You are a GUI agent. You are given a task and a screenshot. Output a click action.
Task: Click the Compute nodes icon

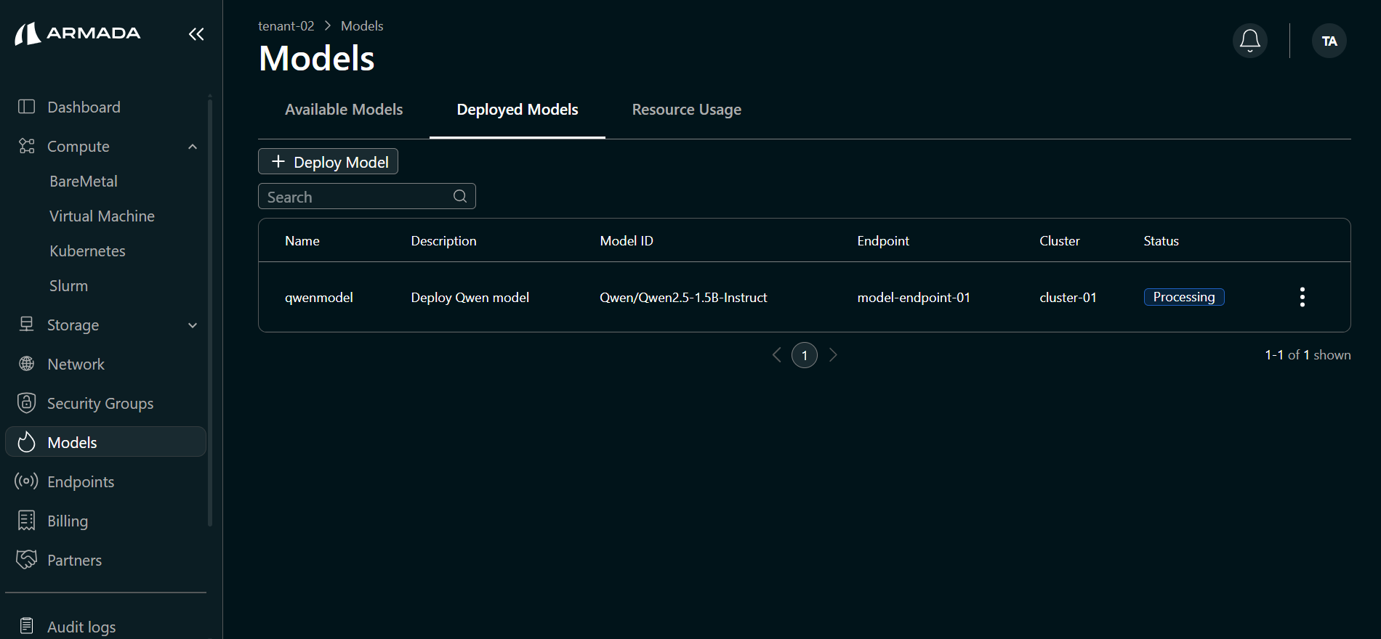point(26,146)
